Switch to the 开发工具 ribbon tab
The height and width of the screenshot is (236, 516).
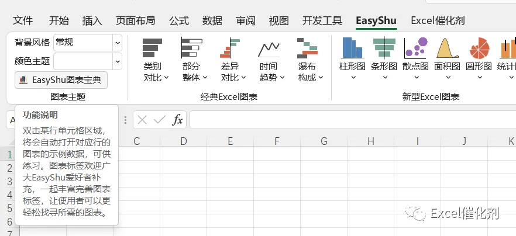(x=322, y=20)
